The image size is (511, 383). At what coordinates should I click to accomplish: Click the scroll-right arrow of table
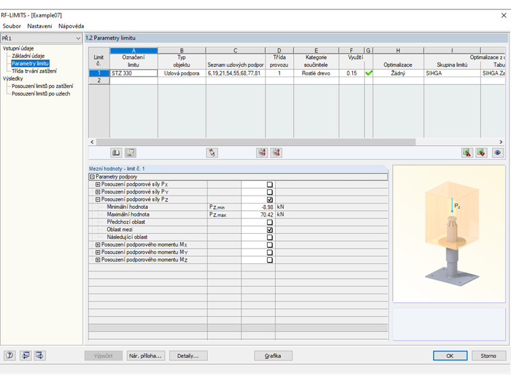tap(501, 142)
